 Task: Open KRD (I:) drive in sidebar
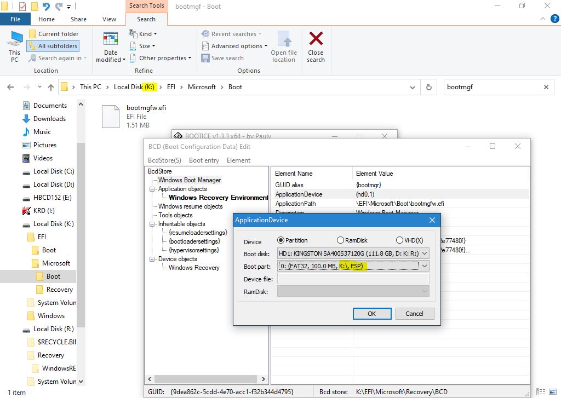(44, 211)
